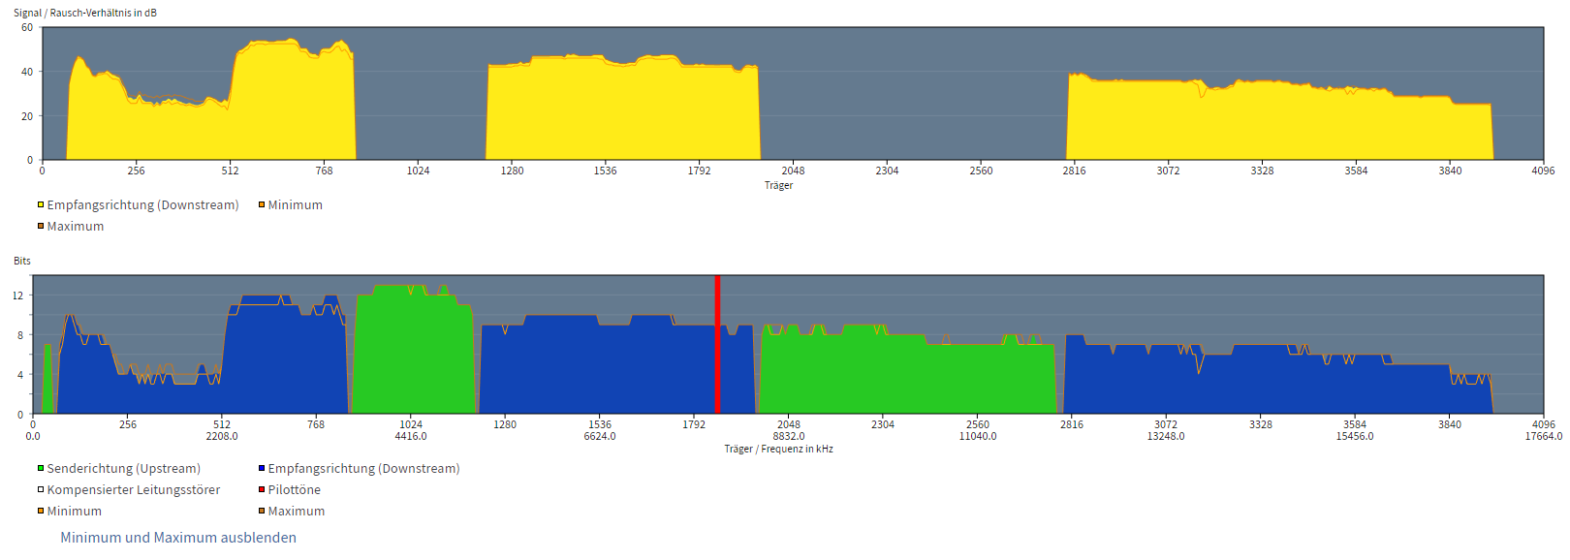Click 'Signal / Rausch-Verhältnis in dB' title
This screenshot has width=1570, height=560.
click(x=85, y=13)
